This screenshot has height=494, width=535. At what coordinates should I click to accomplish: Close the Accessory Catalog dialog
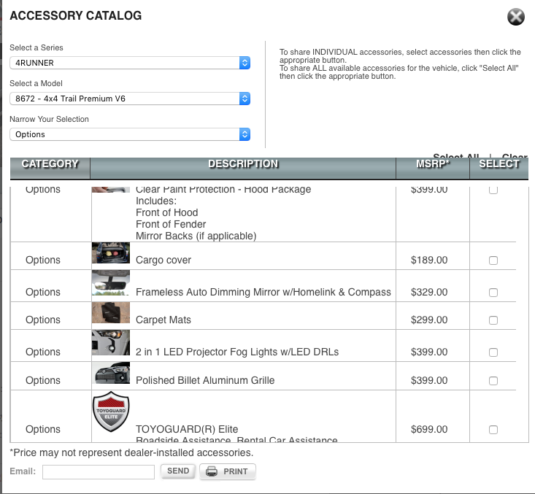click(x=515, y=17)
